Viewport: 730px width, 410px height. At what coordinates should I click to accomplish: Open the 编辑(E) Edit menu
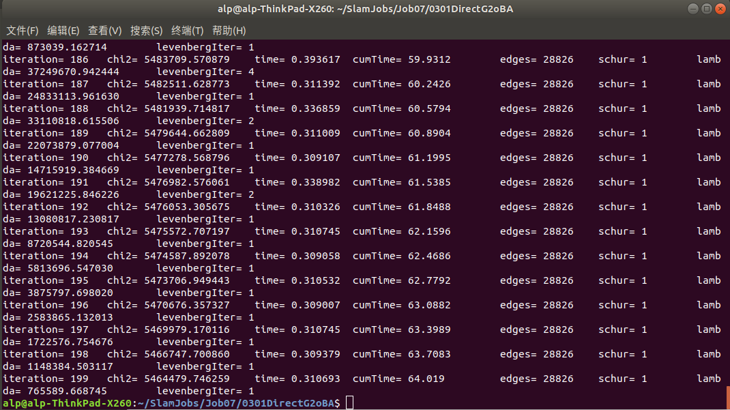click(x=63, y=31)
